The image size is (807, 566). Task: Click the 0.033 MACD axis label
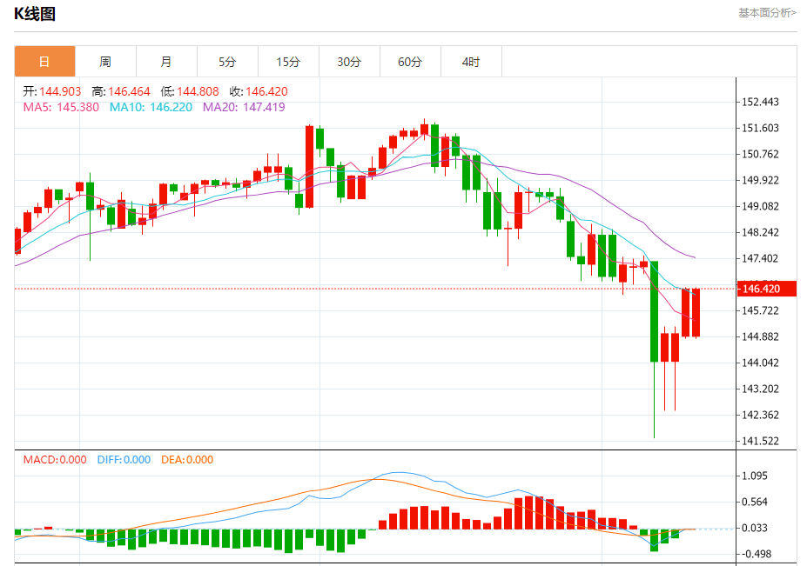755,528
